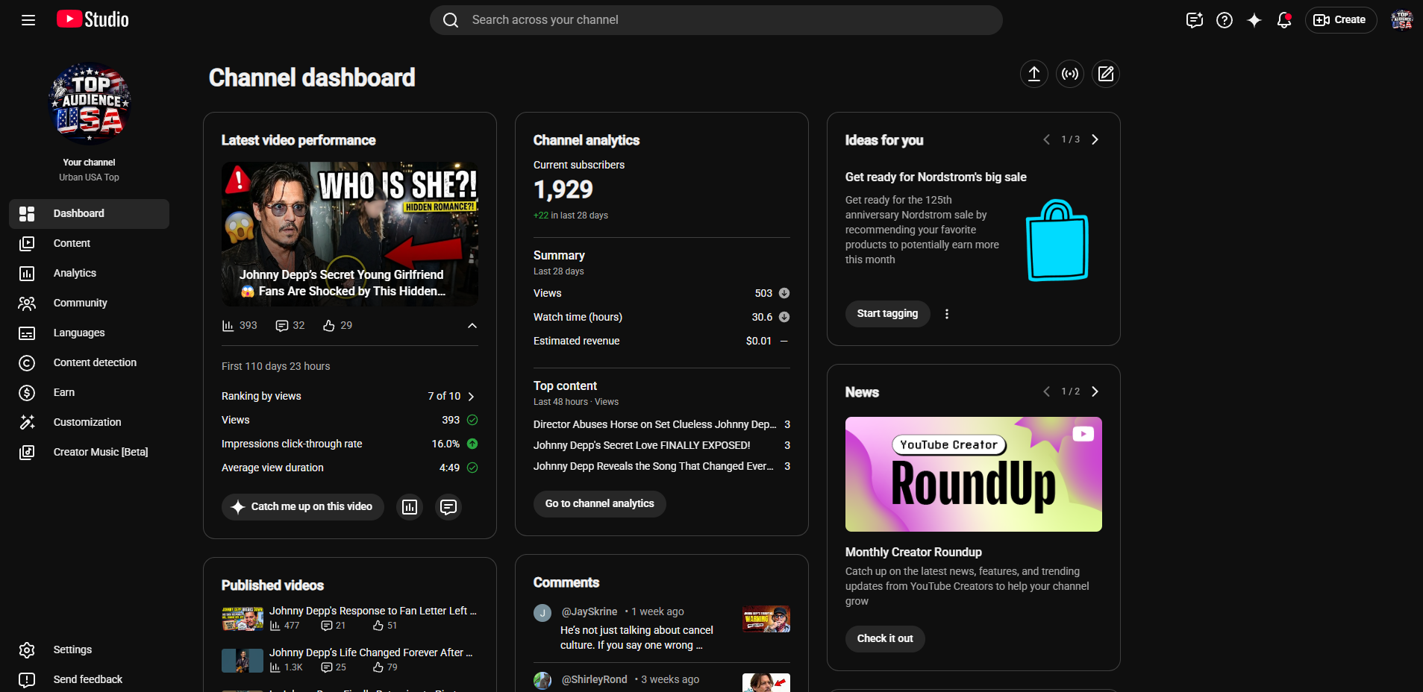Open Customization in the sidebar
The image size is (1423, 692).
[89, 422]
